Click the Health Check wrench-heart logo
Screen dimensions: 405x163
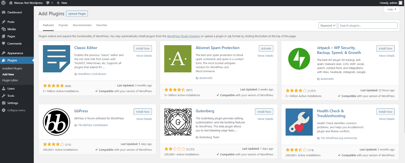(x=299, y=122)
